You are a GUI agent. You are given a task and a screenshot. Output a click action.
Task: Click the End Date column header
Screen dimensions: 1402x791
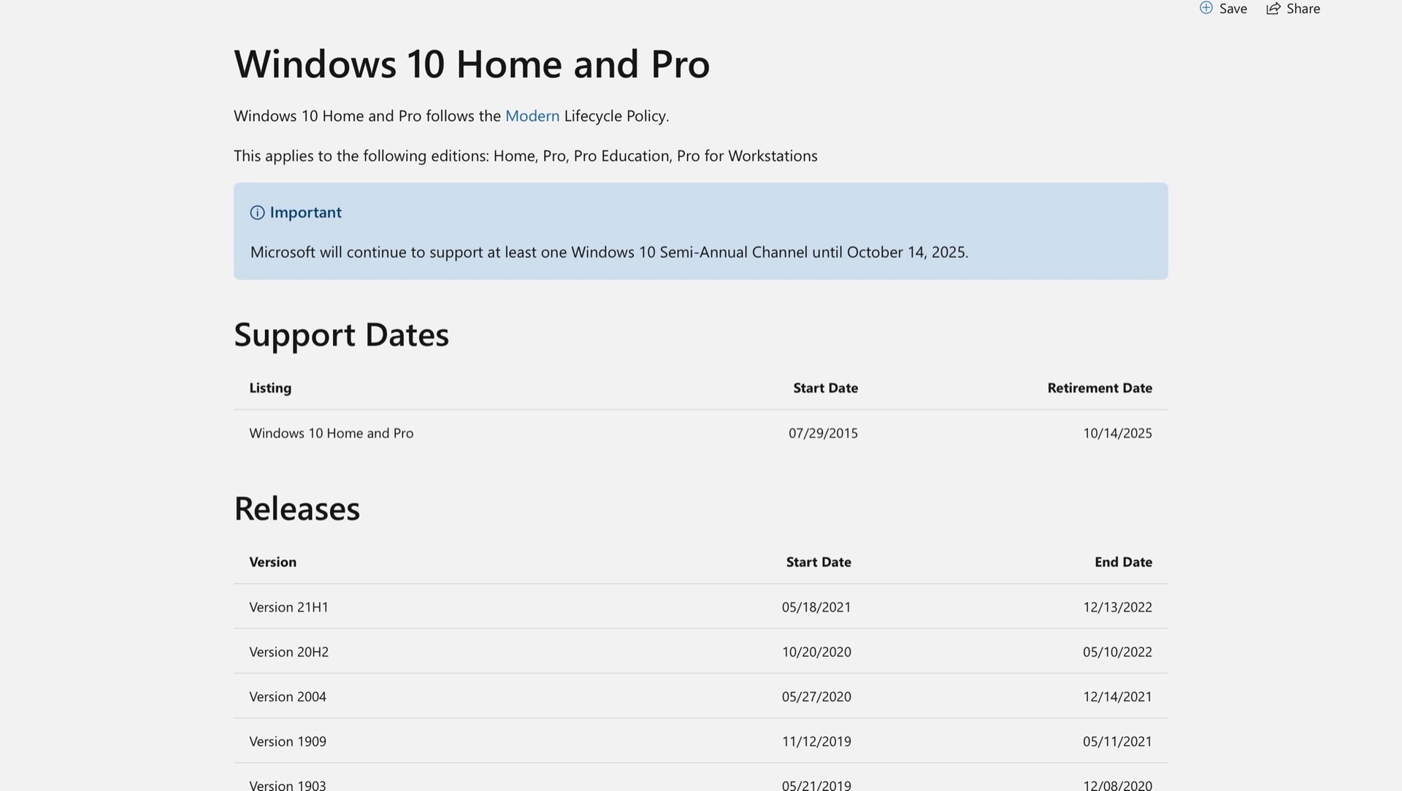pos(1122,562)
